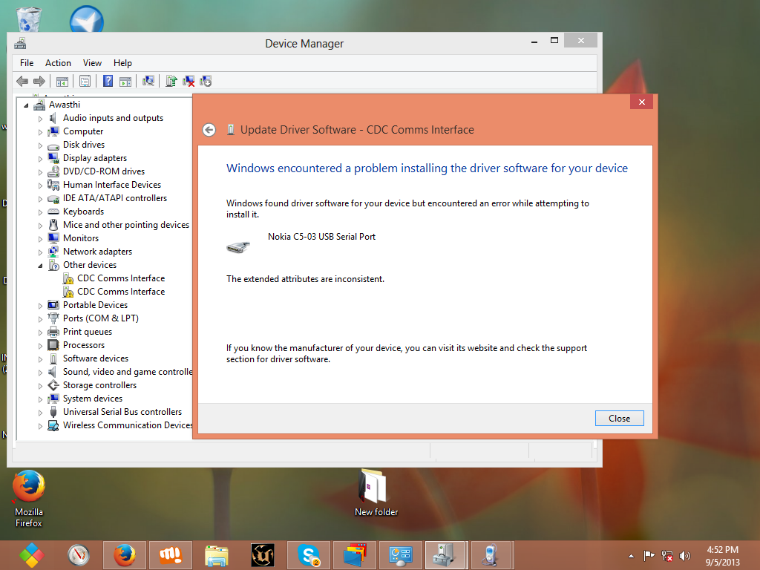Open the Recycle Bin desktop icon
Image resolution: width=760 pixels, height=570 pixels.
click(29, 19)
